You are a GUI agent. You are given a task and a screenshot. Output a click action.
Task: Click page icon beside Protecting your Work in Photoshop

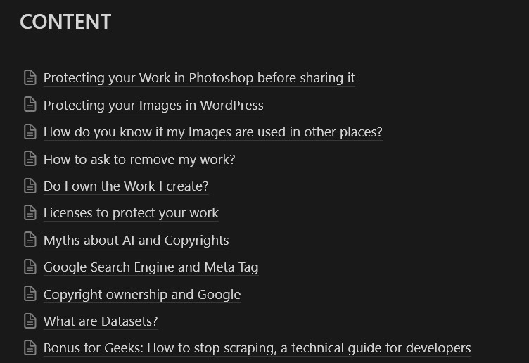coord(30,77)
